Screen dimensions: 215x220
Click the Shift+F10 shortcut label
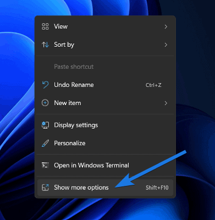pos(157,188)
